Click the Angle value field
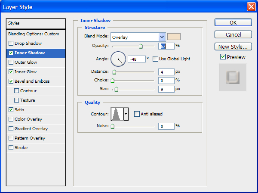 tap(137, 59)
